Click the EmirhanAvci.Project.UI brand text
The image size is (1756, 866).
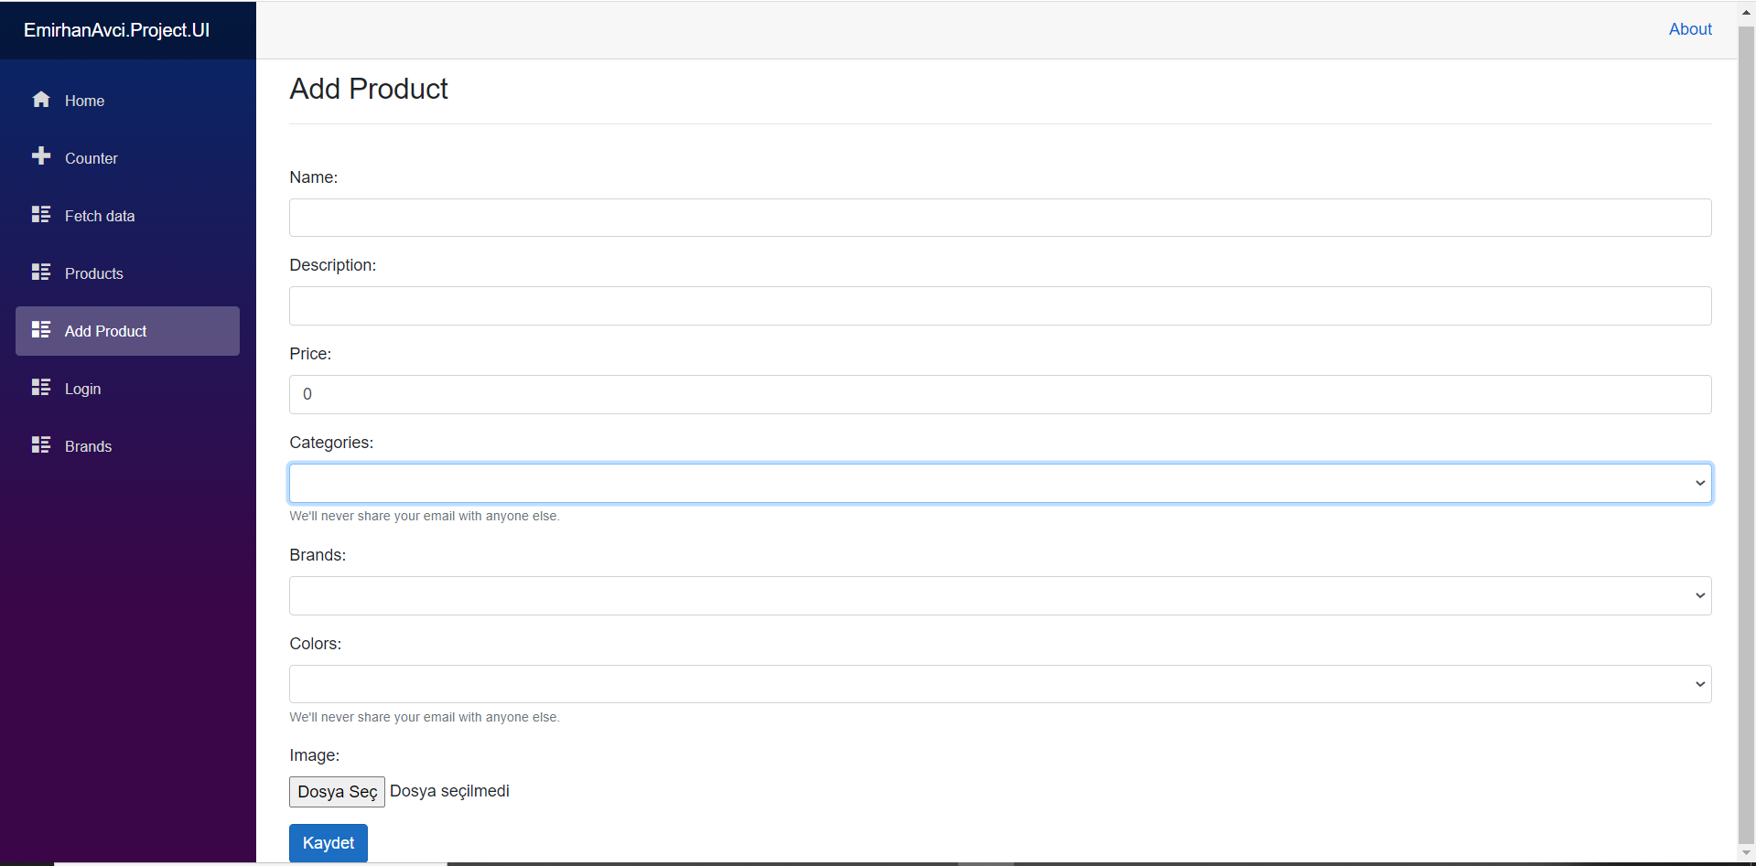(x=115, y=29)
